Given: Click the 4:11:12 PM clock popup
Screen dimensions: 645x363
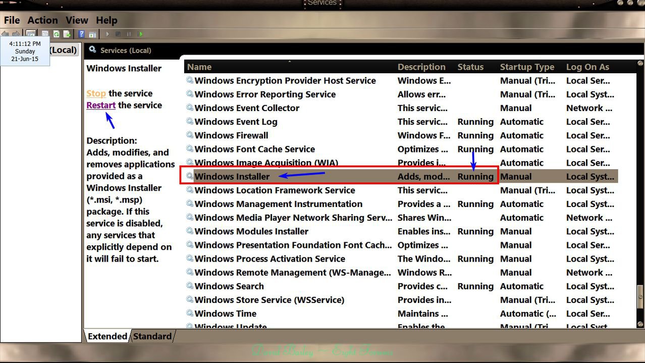Looking at the screenshot, I should pos(25,51).
